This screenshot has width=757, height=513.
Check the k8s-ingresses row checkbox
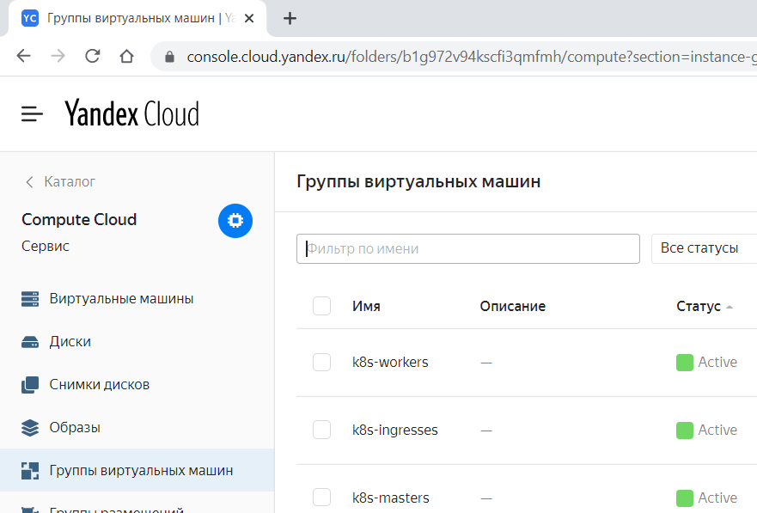321,430
